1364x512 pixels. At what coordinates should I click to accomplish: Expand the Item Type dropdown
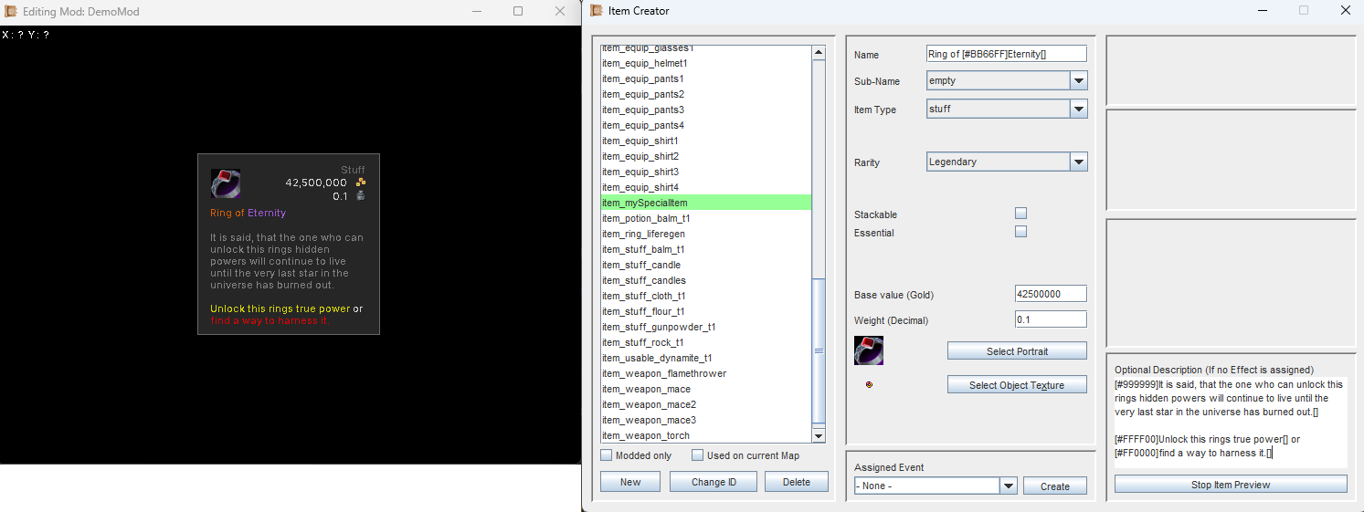pyautogui.click(x=1079, y=110)
